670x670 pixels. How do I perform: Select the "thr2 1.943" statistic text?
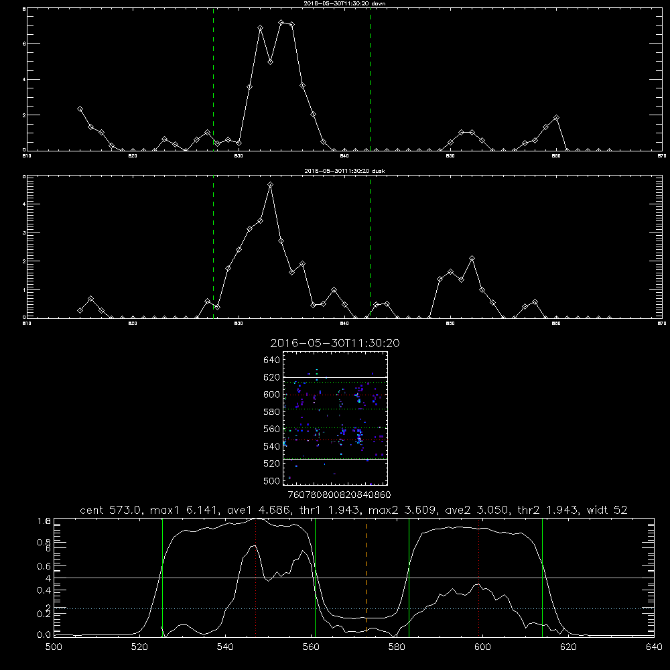click(x=546, y=510)
